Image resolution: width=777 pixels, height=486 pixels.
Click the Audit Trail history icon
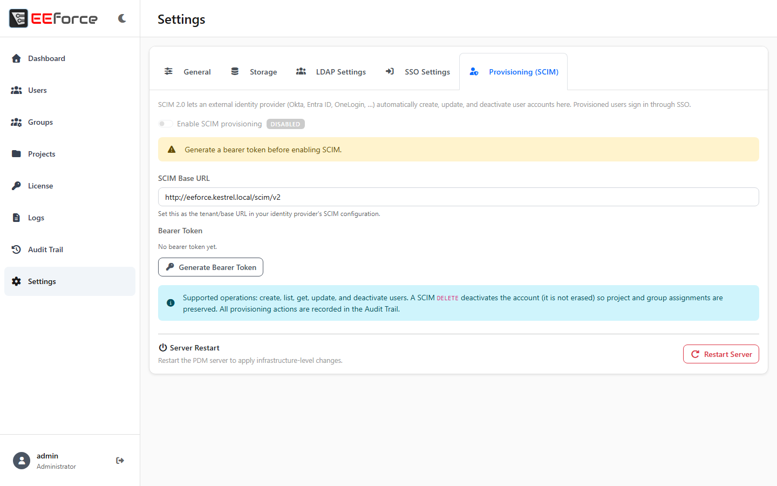[16, 249]
